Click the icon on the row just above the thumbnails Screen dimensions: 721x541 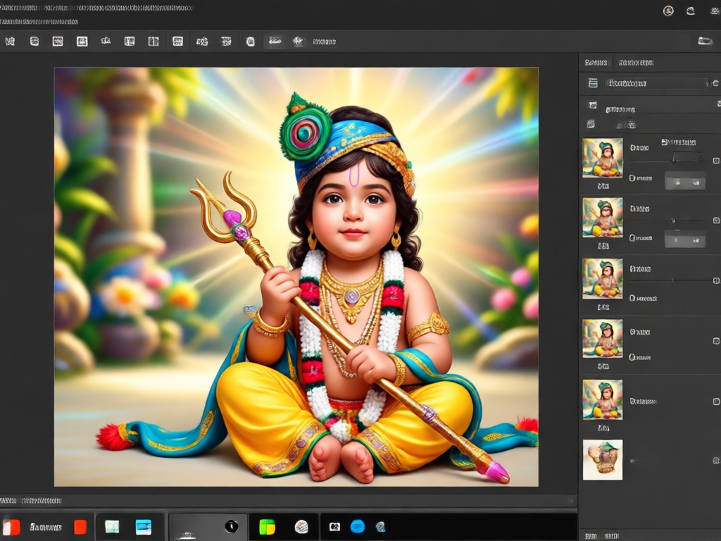pyautogui.click(x=591, y=124)
